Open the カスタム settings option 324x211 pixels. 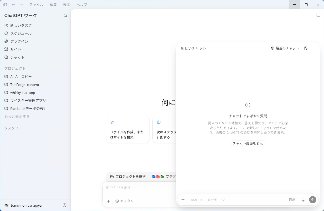(124, 201)
